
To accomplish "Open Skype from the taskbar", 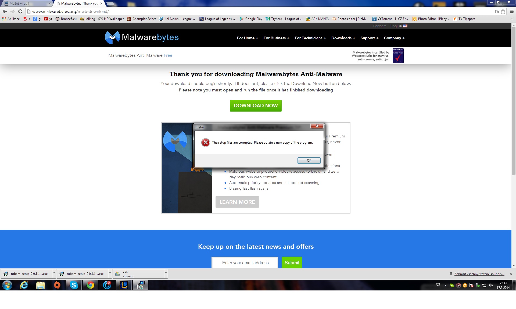I will 74,285.
